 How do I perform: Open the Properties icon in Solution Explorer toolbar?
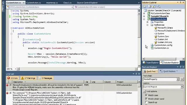point(145,6)
